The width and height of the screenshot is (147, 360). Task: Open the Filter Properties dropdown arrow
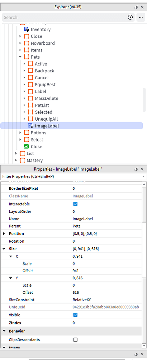tap(143, 176)
